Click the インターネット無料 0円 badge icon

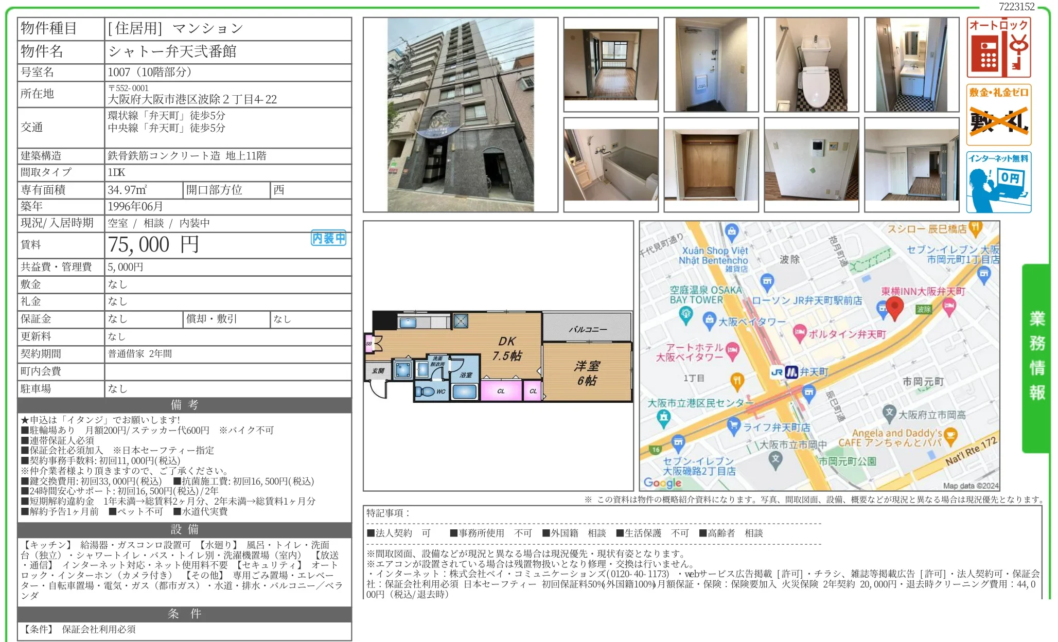(x=998, y=180)
